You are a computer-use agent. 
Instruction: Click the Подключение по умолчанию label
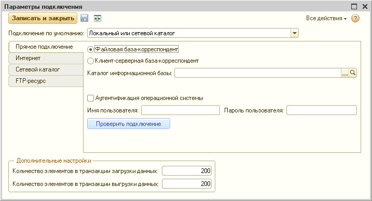tap(46, 33)
